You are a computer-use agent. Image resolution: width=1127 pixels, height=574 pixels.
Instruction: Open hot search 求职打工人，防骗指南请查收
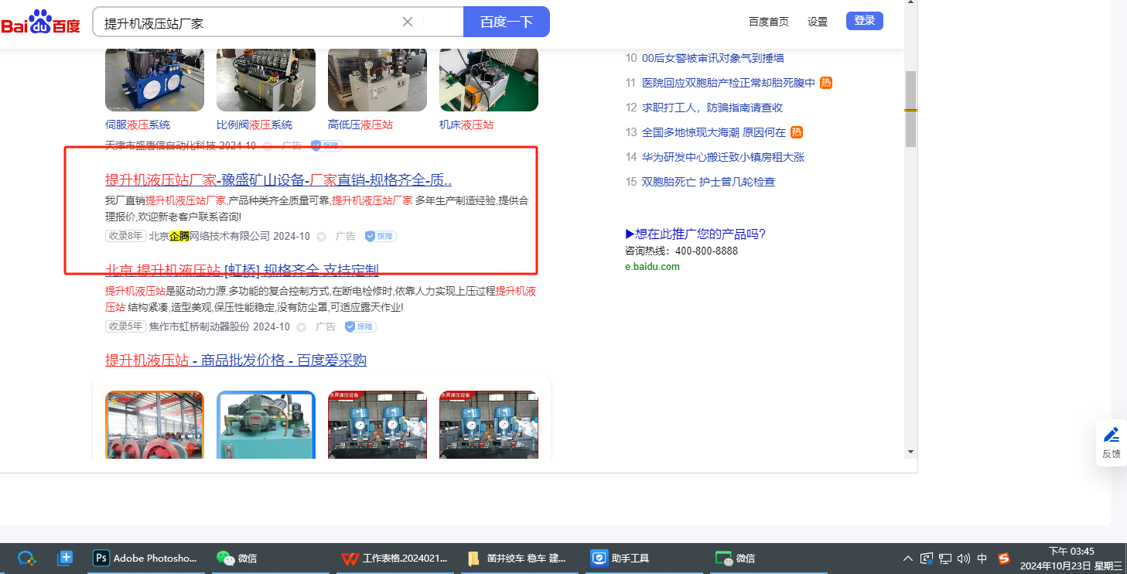(712, 108)
